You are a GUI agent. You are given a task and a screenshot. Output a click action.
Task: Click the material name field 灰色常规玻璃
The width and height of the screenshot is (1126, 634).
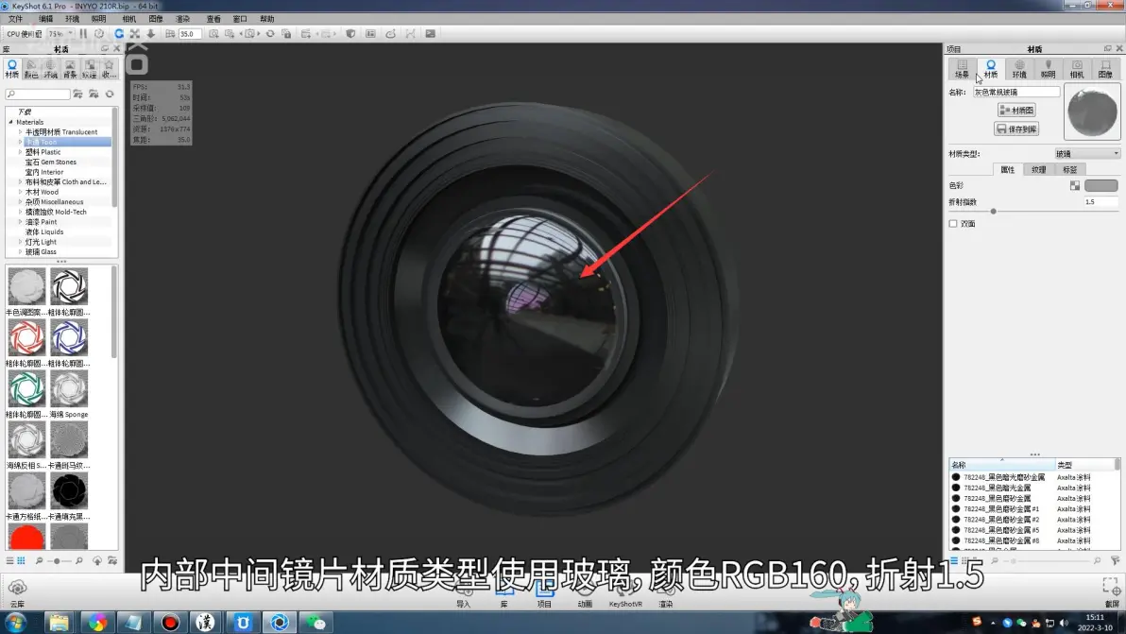1015,92
